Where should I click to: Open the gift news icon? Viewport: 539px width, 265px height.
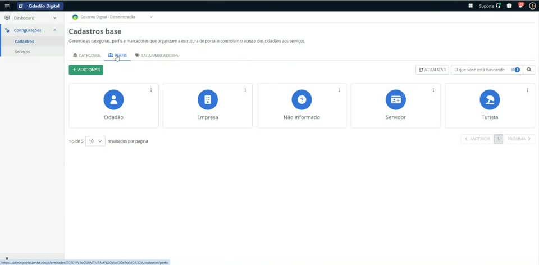tap(509, 6)
